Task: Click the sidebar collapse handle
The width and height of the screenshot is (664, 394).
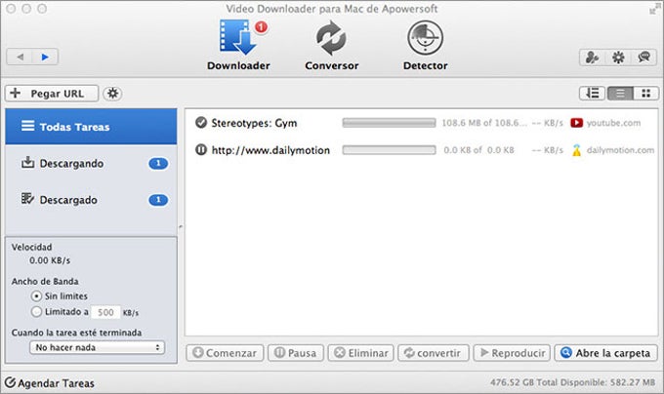Action: (x=181, y=227)
